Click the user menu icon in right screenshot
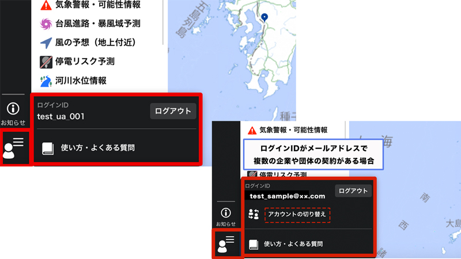 pos(226,243)
